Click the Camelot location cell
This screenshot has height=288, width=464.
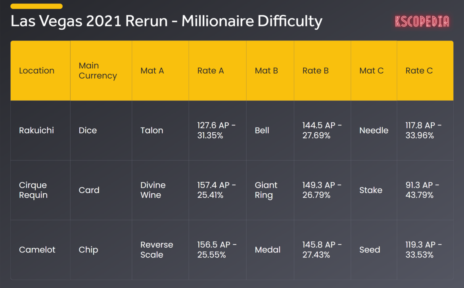coord(37,250)
